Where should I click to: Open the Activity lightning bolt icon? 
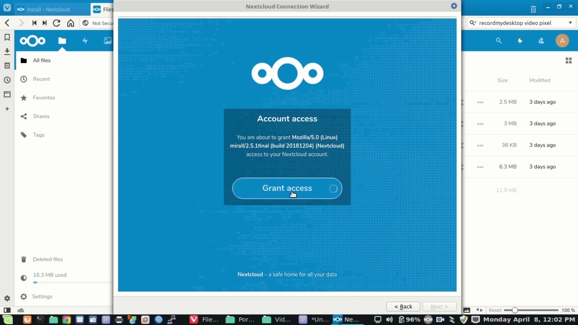pos(85,41)
